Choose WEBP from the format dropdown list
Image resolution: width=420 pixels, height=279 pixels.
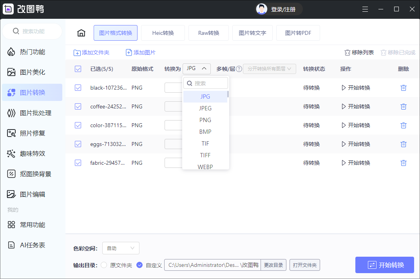[205, 167]
